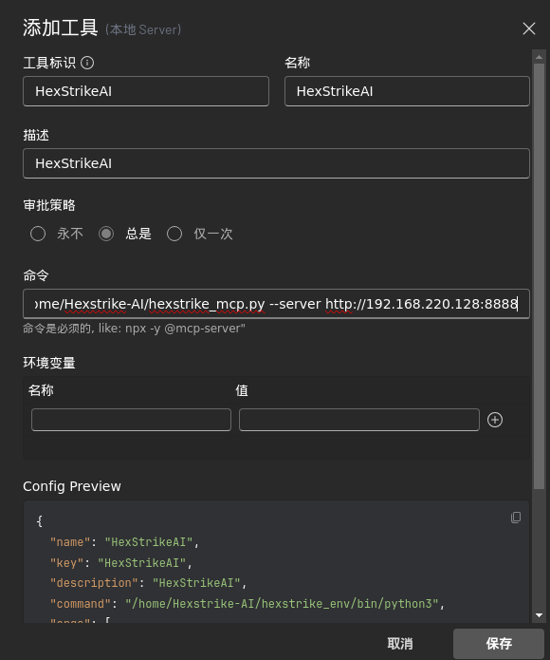550x660 pixels.
Task: Click the Config Preview heading
Action: click(72, 486)
